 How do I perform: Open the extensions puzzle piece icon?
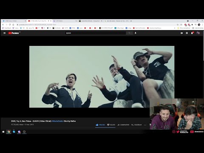pyautogui.click(x=192, y=25)
